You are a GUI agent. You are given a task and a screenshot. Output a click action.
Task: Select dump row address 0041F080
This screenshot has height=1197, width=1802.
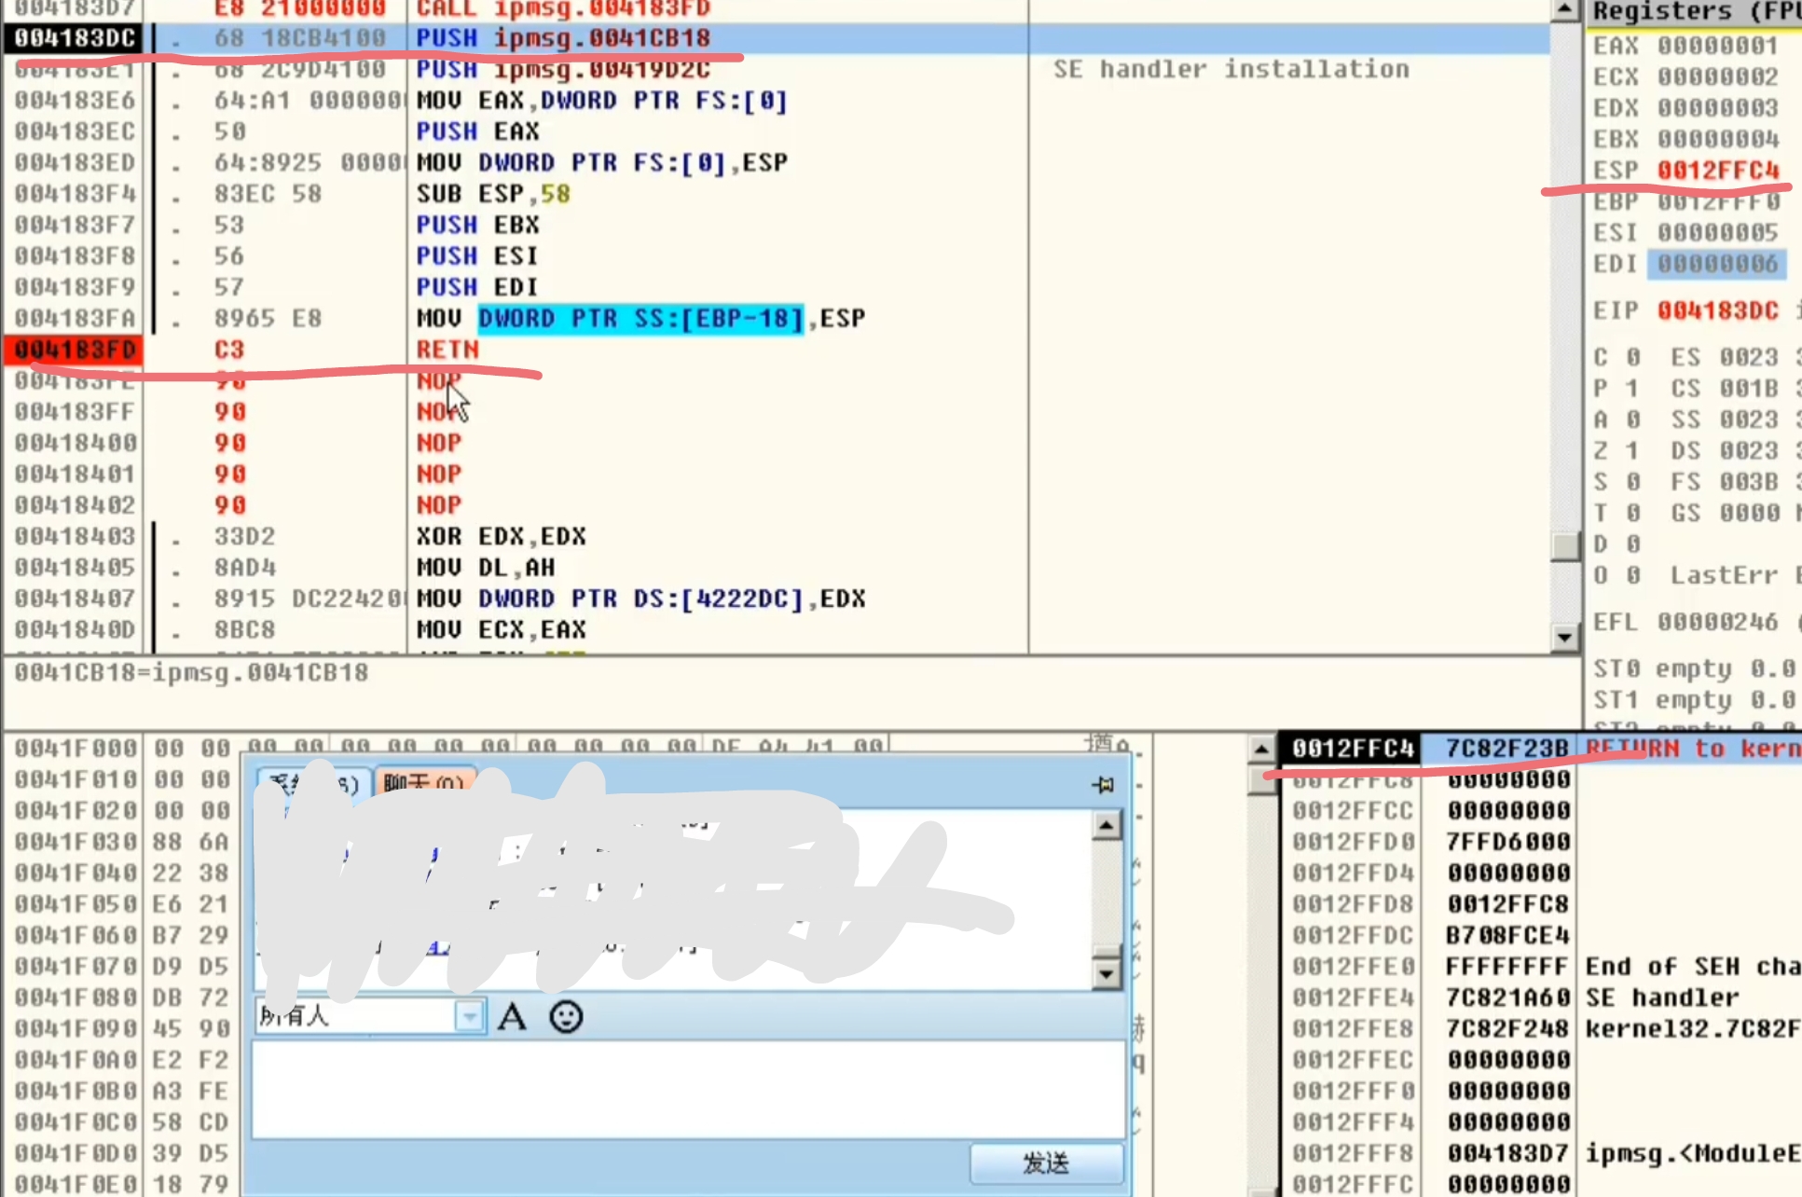coord(76,997)
